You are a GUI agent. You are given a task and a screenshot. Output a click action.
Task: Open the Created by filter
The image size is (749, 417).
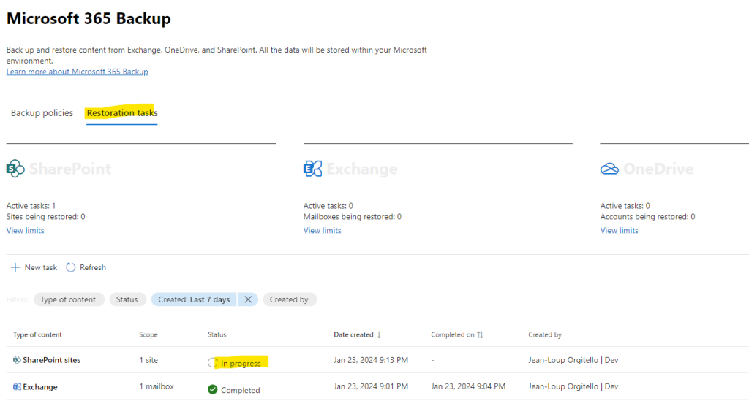[x=289, y=299]
